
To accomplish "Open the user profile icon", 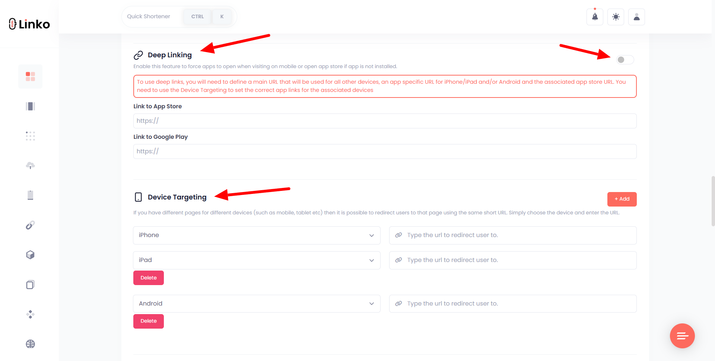I will click(x=636, y=17).
